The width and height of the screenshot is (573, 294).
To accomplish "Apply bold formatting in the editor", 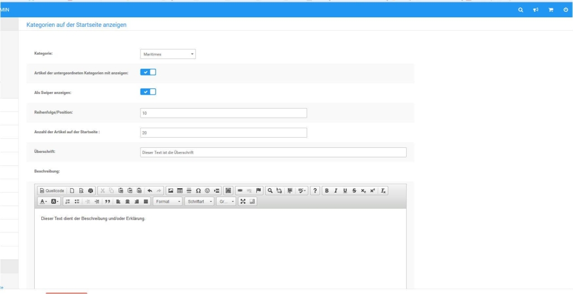I will (327, 190).
